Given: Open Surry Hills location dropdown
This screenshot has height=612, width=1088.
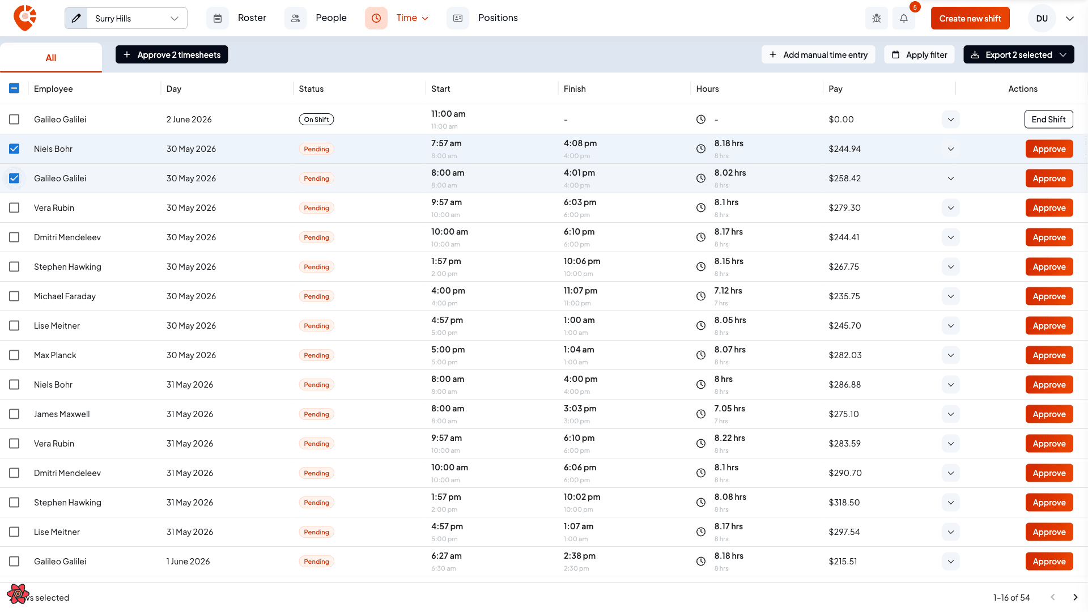Looking at the screenshot, I should click(x=137, y=18).
